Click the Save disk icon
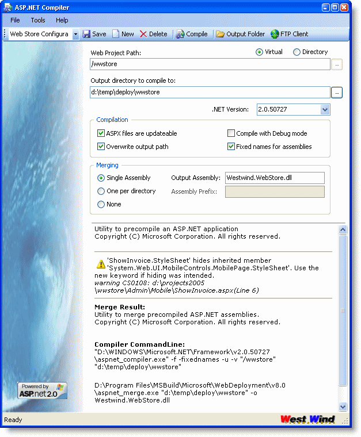Screen dimensions: 361x437 point(86,34)
